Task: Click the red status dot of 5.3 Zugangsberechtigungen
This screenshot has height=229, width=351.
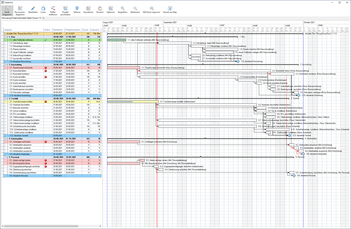Action: pos(46,166)
